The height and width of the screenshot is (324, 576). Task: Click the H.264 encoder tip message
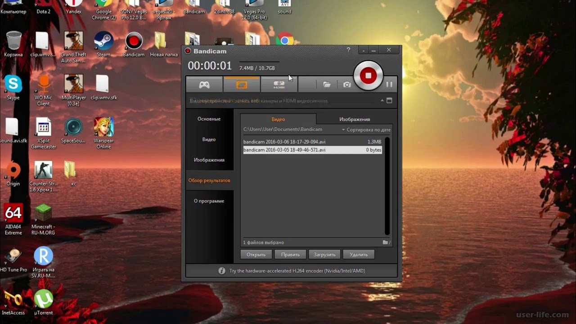tap(297, 271)
